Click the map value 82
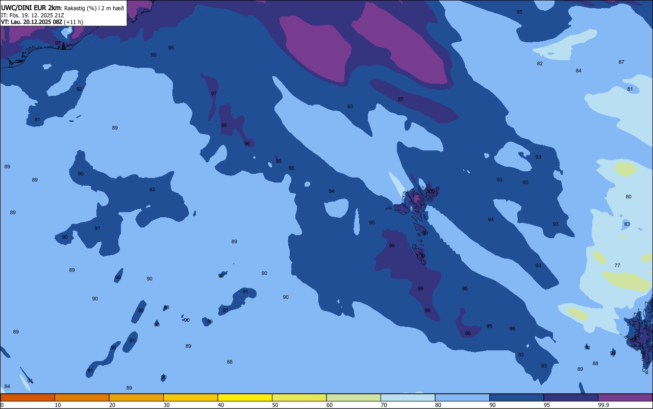 [540, 64]
